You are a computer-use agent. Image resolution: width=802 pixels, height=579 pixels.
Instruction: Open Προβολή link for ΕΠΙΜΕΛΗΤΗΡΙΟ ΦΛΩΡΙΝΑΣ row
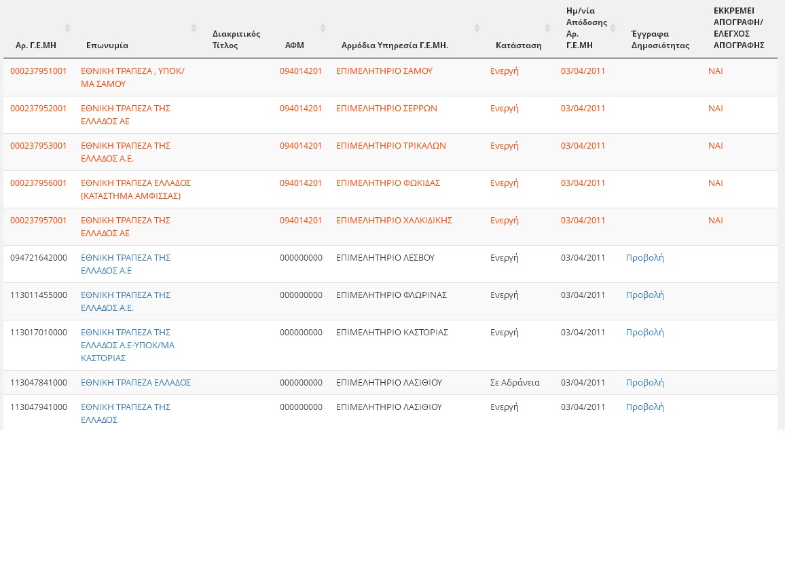[x=644, y=295]
